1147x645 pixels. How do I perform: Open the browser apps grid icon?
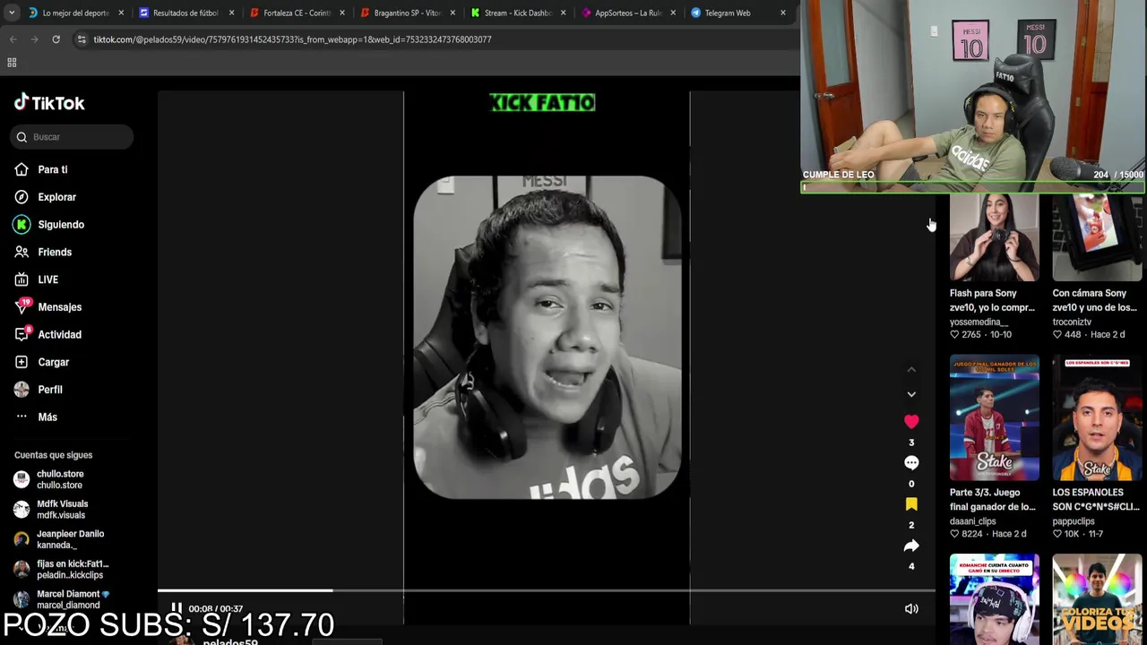12,63
